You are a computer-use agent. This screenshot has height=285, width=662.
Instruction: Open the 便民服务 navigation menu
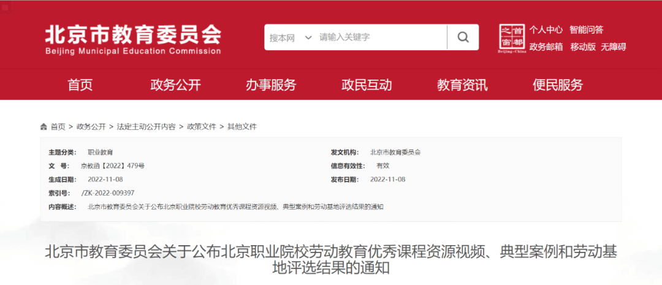pyautogui.click(x=558, y=85)
